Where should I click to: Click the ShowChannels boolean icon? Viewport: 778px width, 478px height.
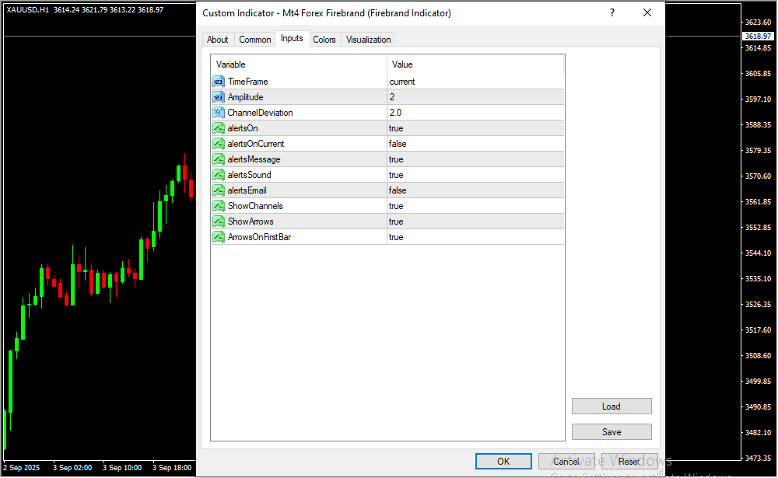click(219, 206)
